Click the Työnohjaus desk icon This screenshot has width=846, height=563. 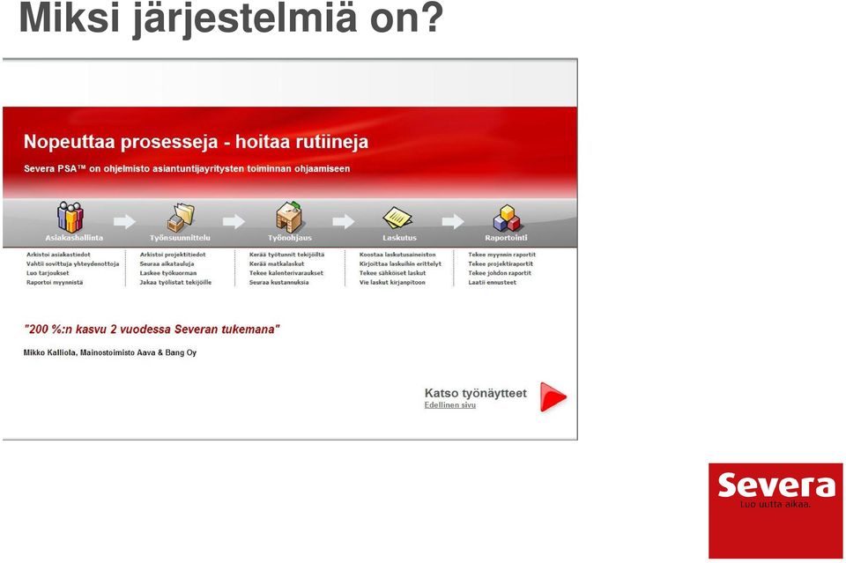point(289,217)
